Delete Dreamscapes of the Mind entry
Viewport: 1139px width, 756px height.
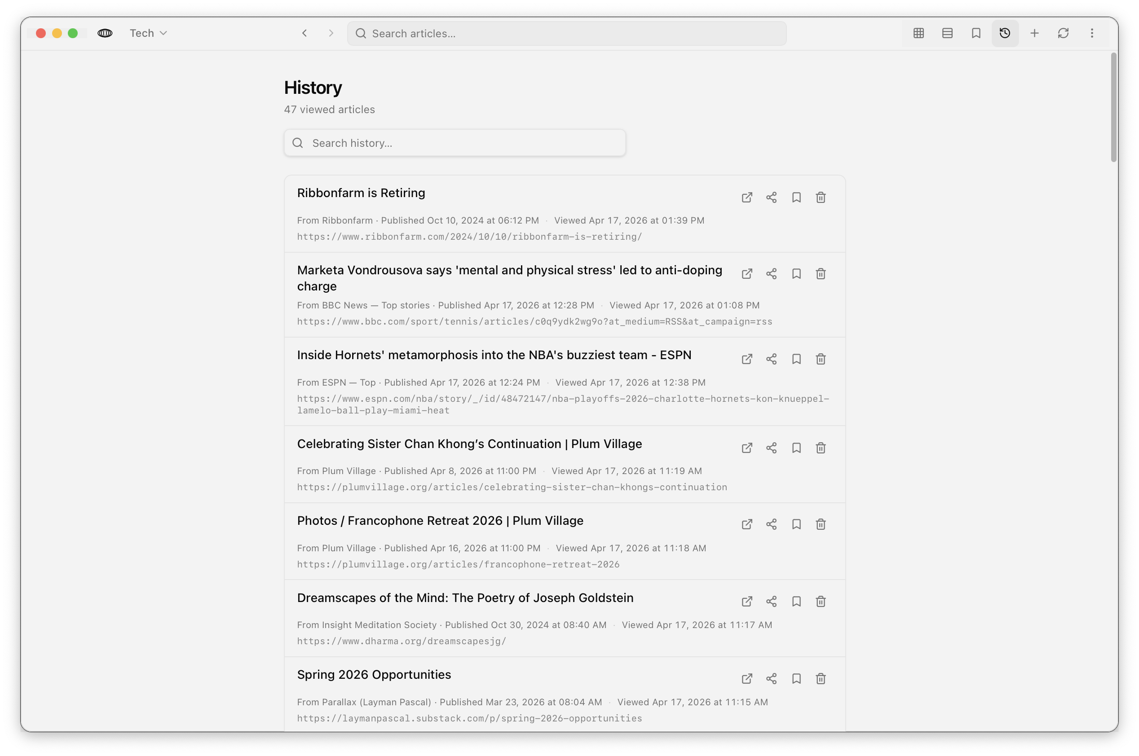coord(821,601)
